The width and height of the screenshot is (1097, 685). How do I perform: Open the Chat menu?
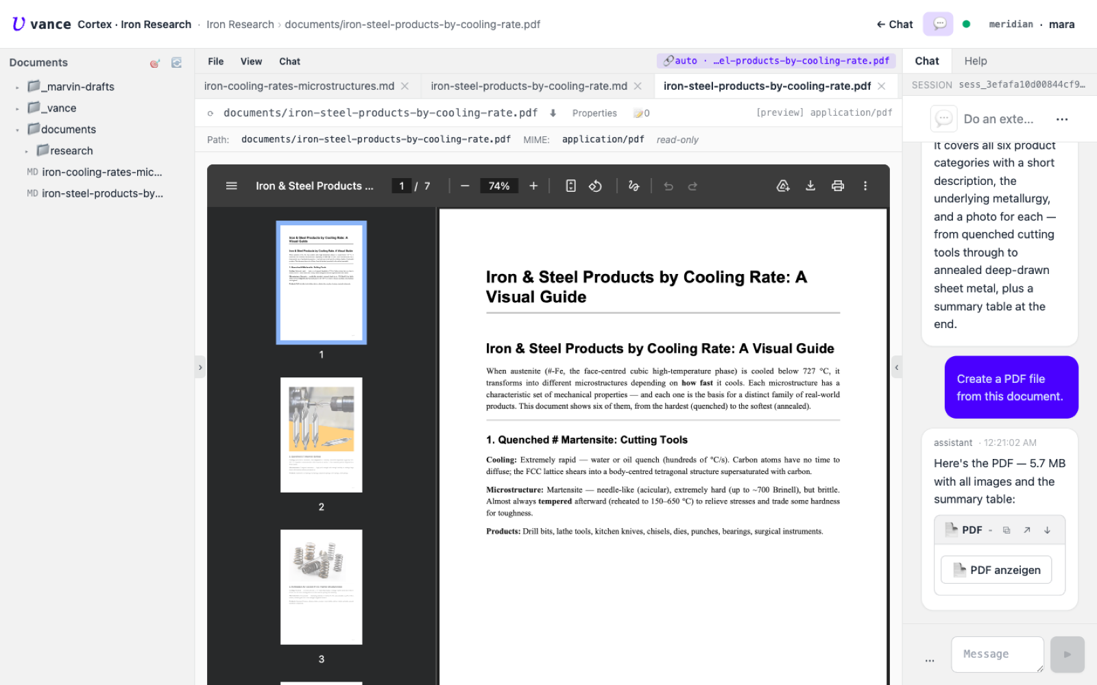[289, 62]
